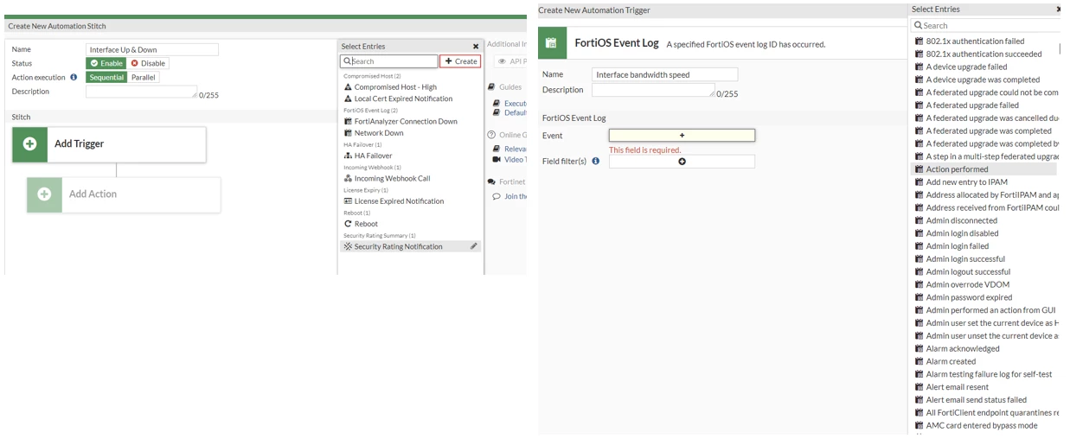Click the magnifier icon in stitch entries search
The height and width of the screenshot is (439, 1070).
pos(346,61)
